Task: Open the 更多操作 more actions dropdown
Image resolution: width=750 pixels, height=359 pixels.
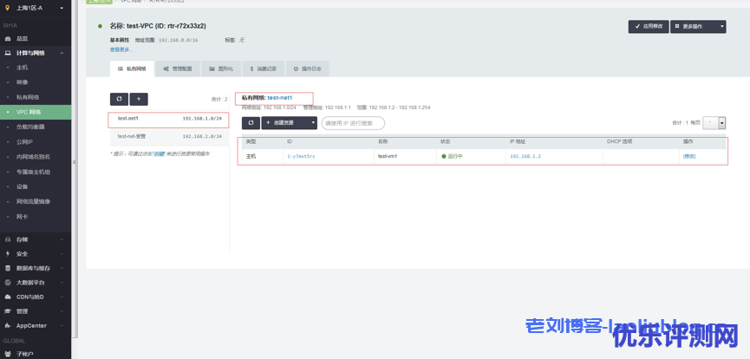Action: (x=698, y=27)
